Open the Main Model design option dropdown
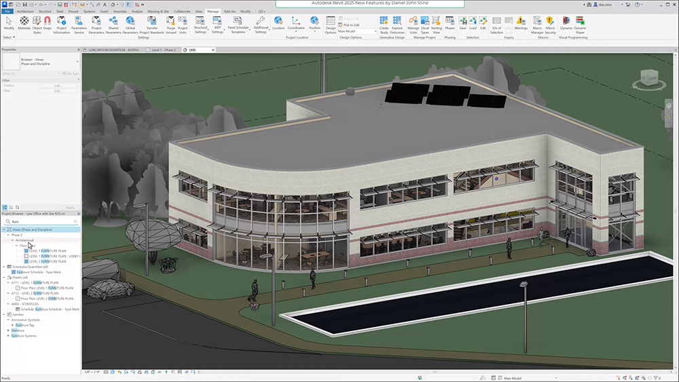Viewport: 679px width, 382px height. (x=357, y=31)
